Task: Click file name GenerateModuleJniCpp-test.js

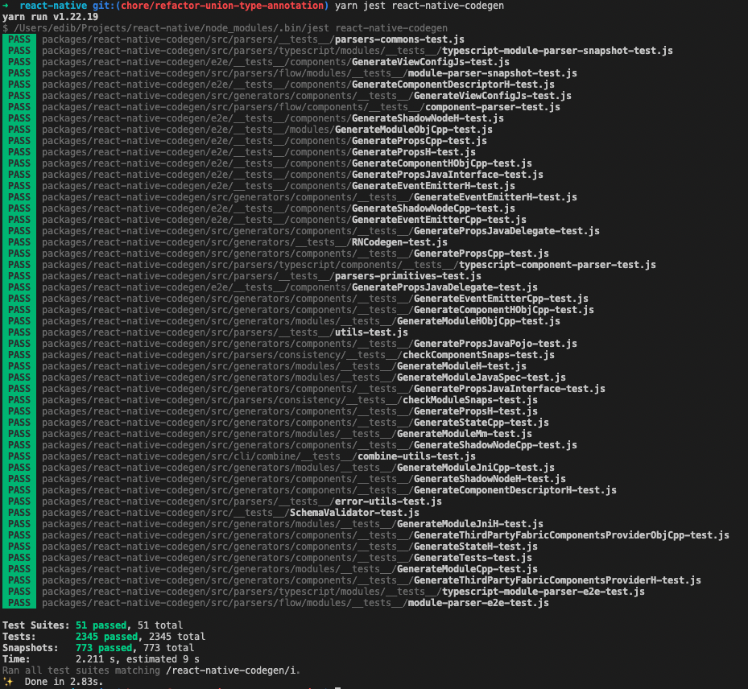Action: 476,468
